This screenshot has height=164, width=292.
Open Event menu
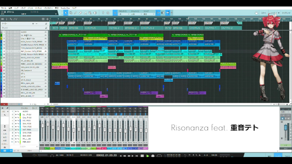(x=30, y=8)
